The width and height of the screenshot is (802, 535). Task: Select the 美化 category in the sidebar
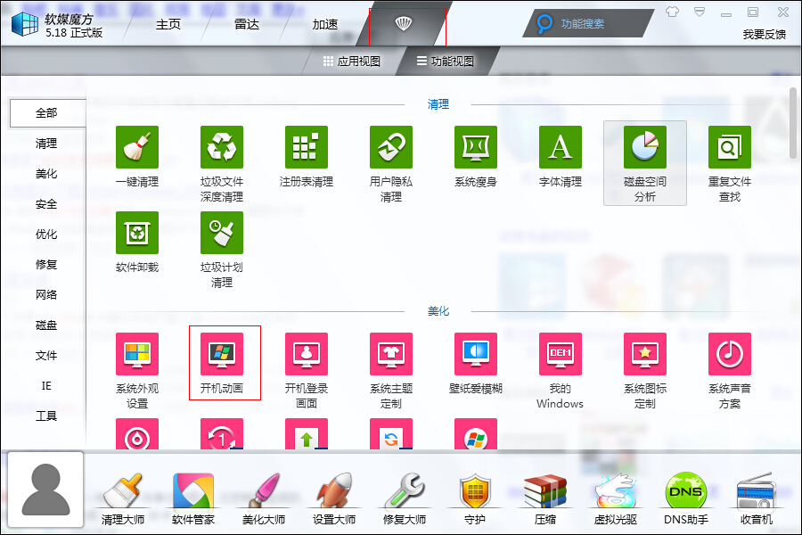45,174
